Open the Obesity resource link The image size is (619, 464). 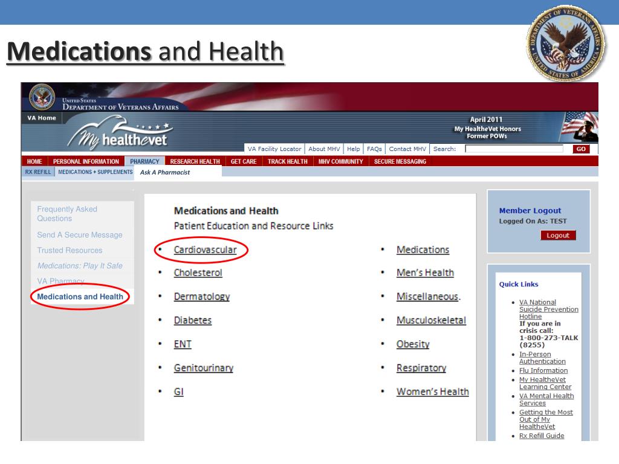coord(413,344)
